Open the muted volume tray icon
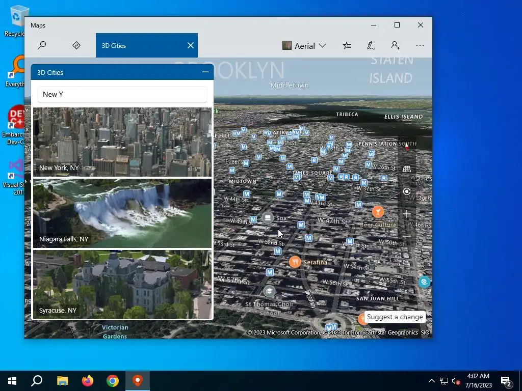Screen dimensions: 522x391 [x=456, y=381]
